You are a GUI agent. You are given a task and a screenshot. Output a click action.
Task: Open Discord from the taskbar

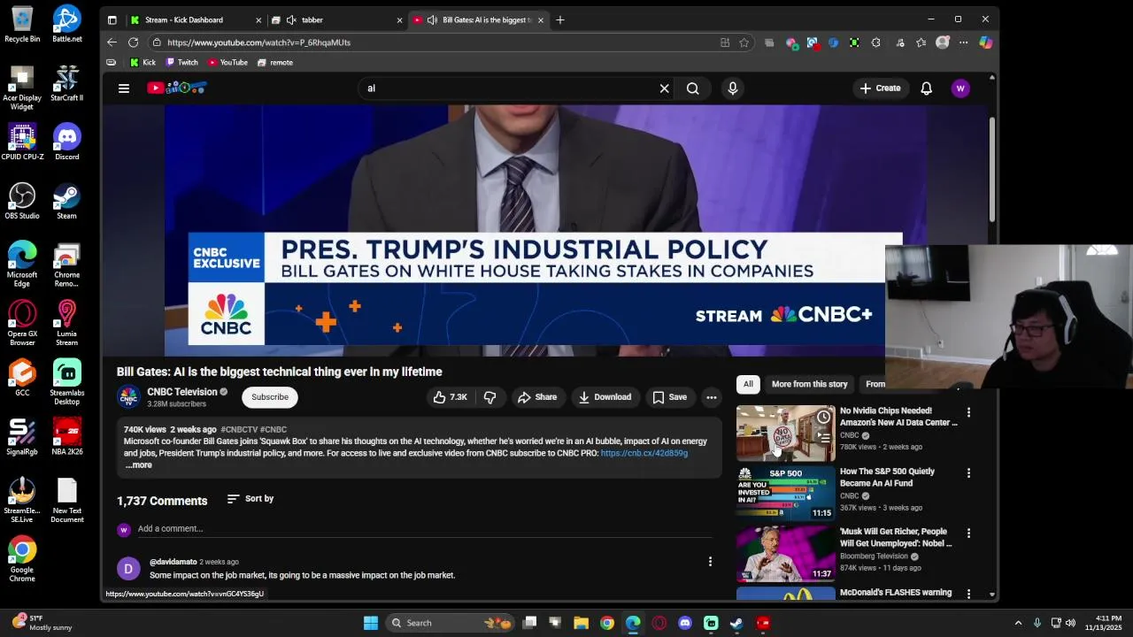pyautogui.click(x=685, y=623)
